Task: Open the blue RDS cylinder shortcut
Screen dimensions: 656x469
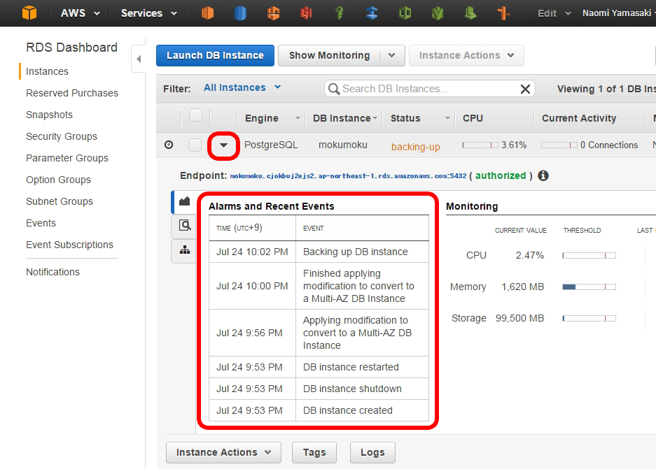Action: (240, 13)
